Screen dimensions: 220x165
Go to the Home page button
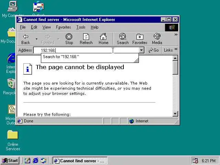[103, 39]
